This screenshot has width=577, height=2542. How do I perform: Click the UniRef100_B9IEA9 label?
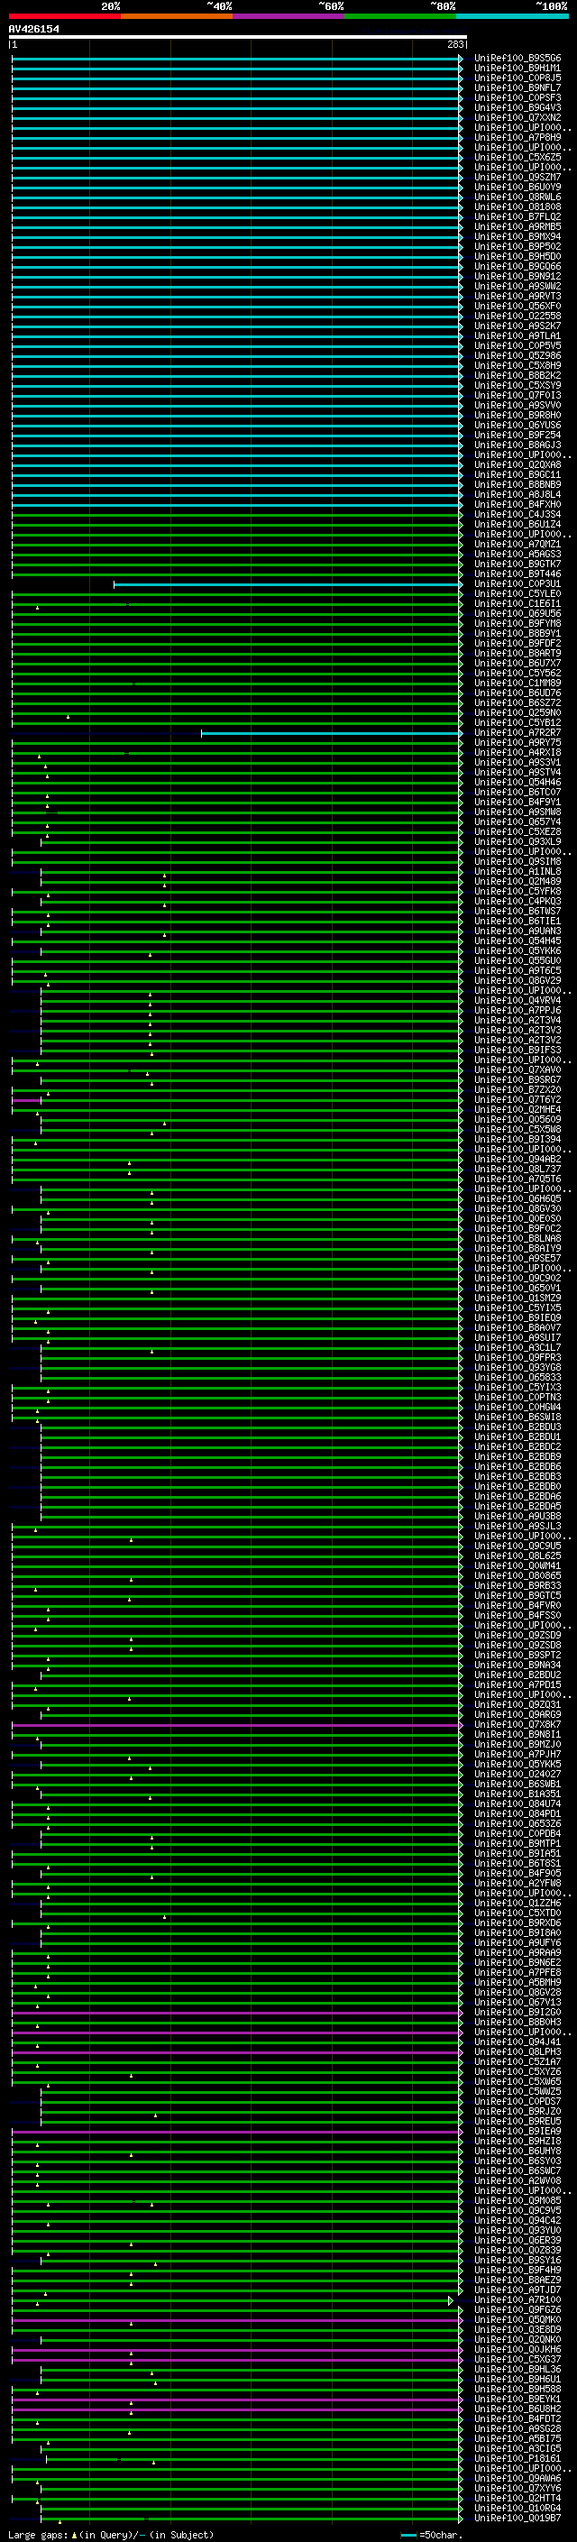coord(517,2132)
